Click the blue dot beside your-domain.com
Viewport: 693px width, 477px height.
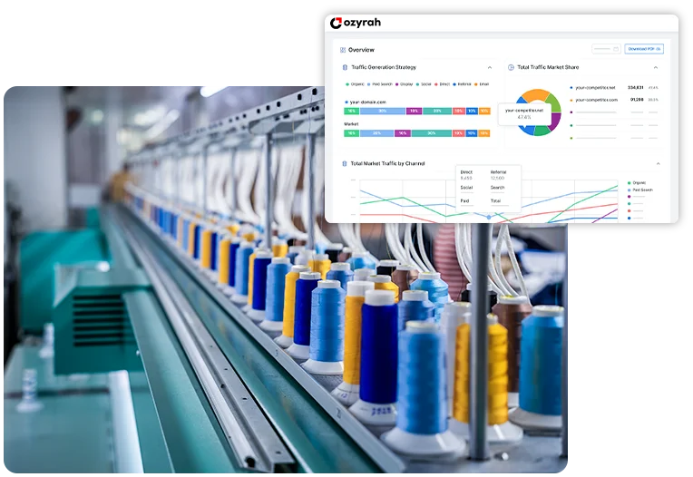(x=346, y=102)
